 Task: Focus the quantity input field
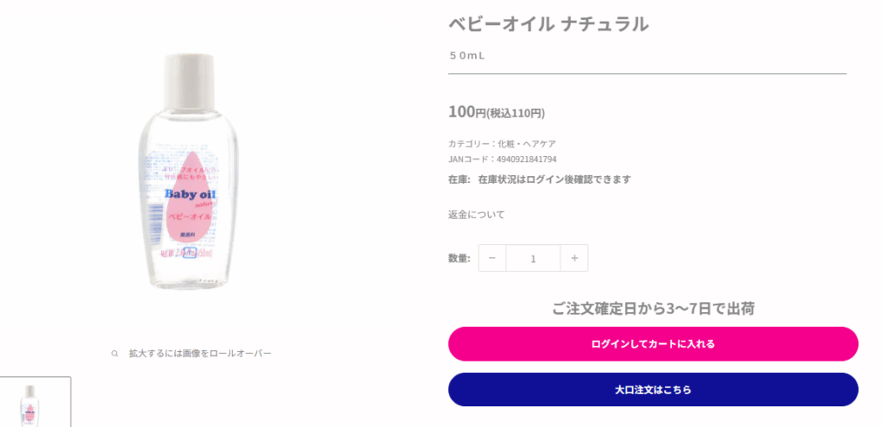[533, 258]
